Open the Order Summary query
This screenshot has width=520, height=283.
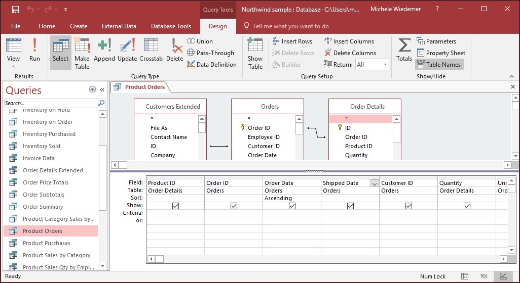tap(43, 207)
